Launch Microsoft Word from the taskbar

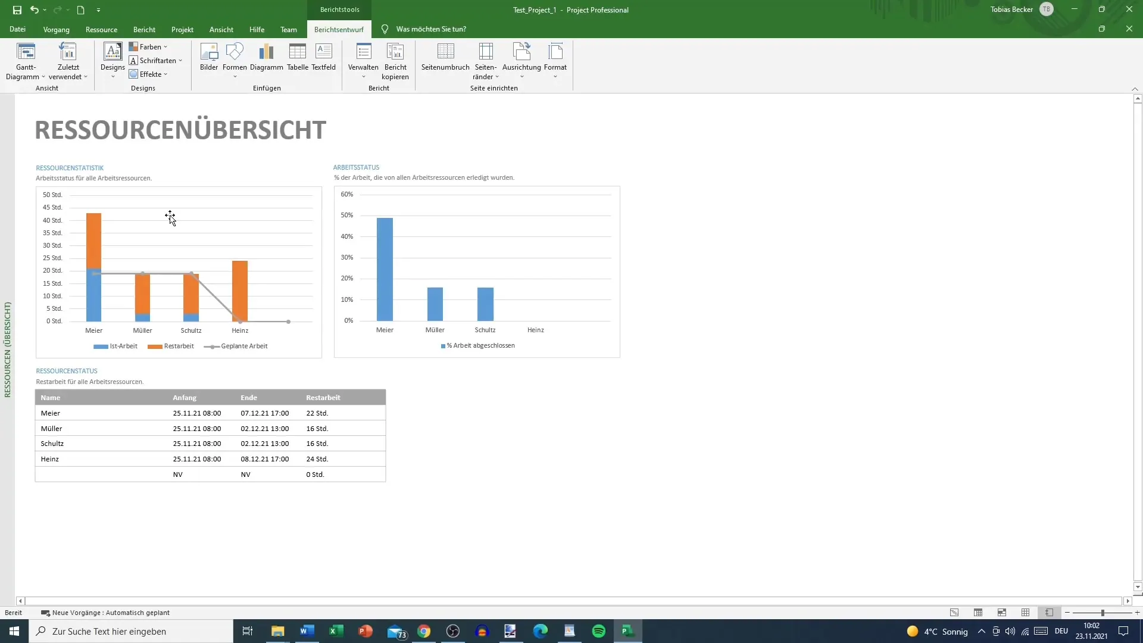(307, 631)
